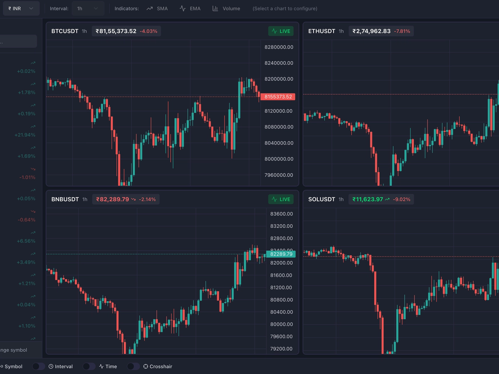This screenshot has width=499, height=374.
Task: Open the 1h interval dropdown
Action: pyautogui.click(x=88, y=8)
